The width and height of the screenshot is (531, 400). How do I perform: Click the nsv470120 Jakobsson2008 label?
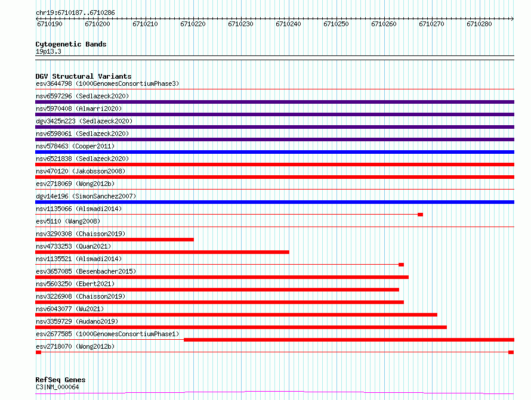[81, 171]
